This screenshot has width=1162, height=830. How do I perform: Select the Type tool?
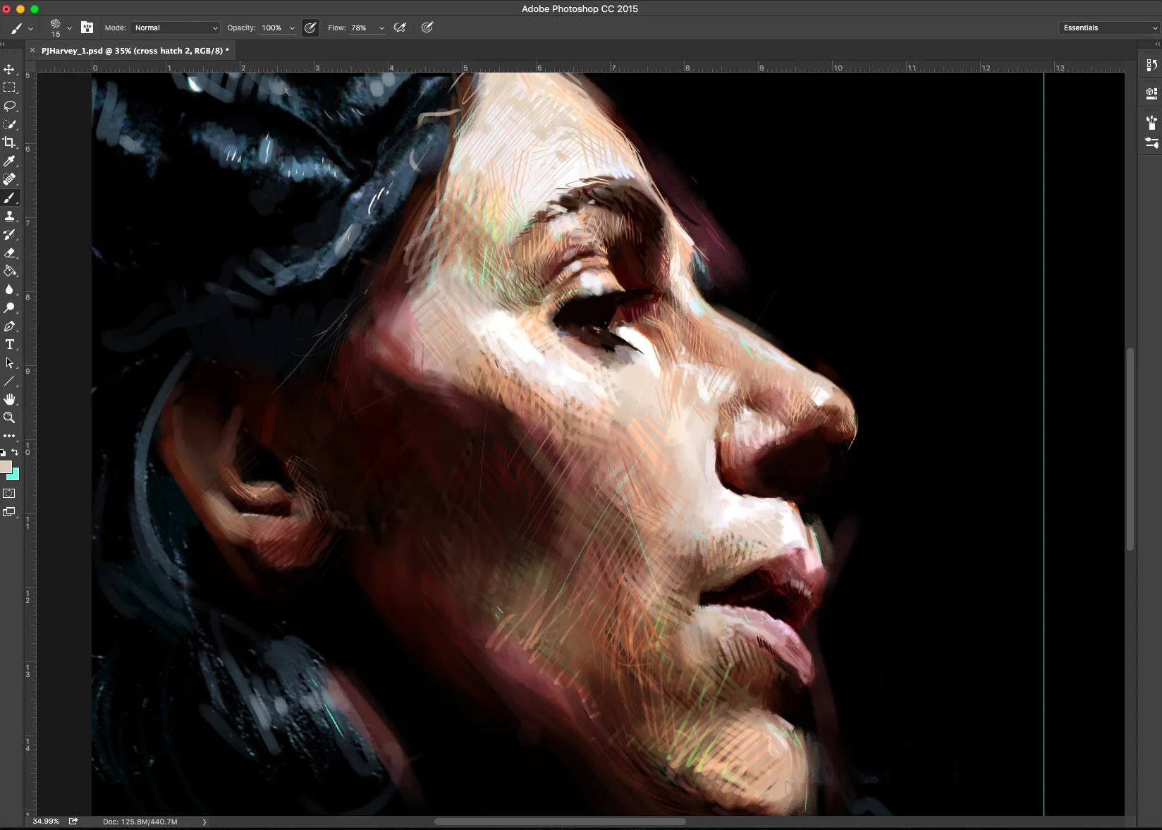[9, 344]
